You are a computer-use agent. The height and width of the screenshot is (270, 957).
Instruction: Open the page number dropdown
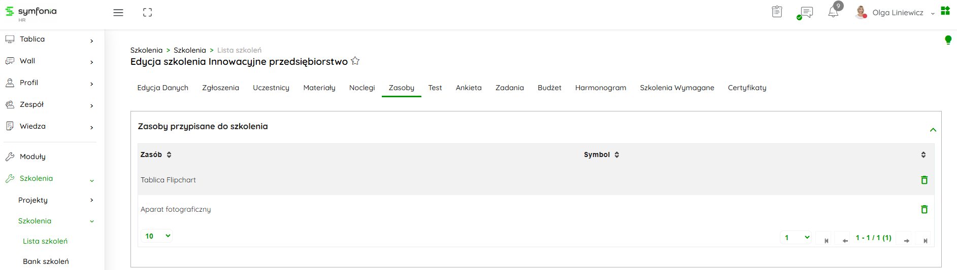coord(796,238)
